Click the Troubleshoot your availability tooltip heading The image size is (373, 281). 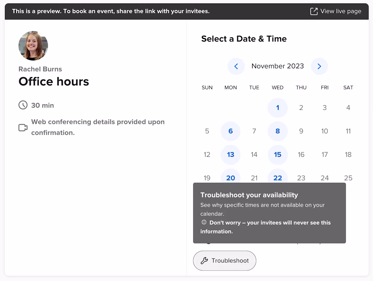[x=249, y=195]
